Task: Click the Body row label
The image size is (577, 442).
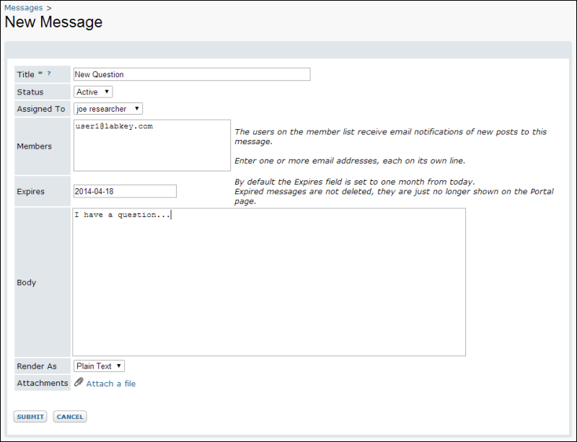Action: click(x=27, y=283)
